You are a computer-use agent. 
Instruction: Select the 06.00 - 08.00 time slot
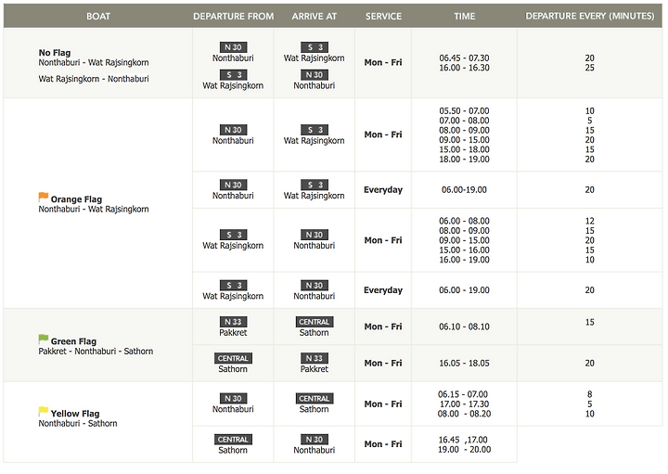pyautogui.click(x=465, y=221)
